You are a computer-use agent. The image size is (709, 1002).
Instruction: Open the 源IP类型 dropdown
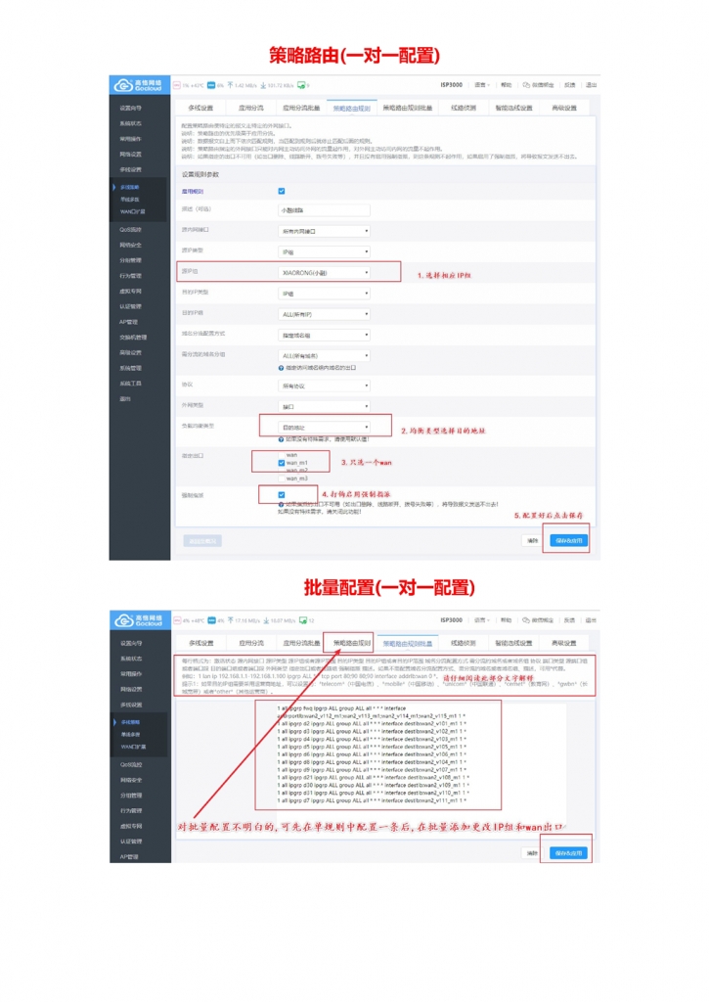tap(324, 251)
